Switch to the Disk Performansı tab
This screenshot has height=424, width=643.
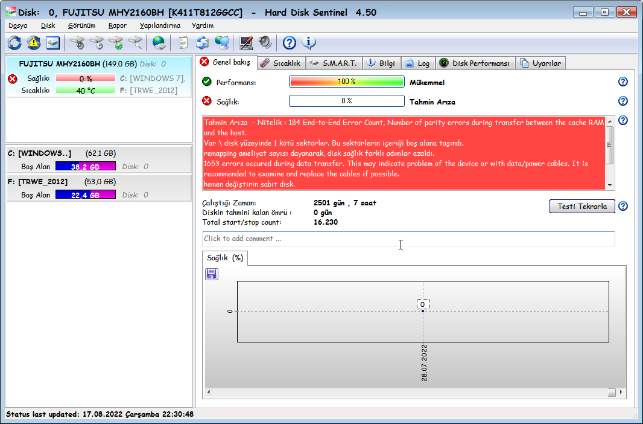pyautogui.click(x=475, y=63)
